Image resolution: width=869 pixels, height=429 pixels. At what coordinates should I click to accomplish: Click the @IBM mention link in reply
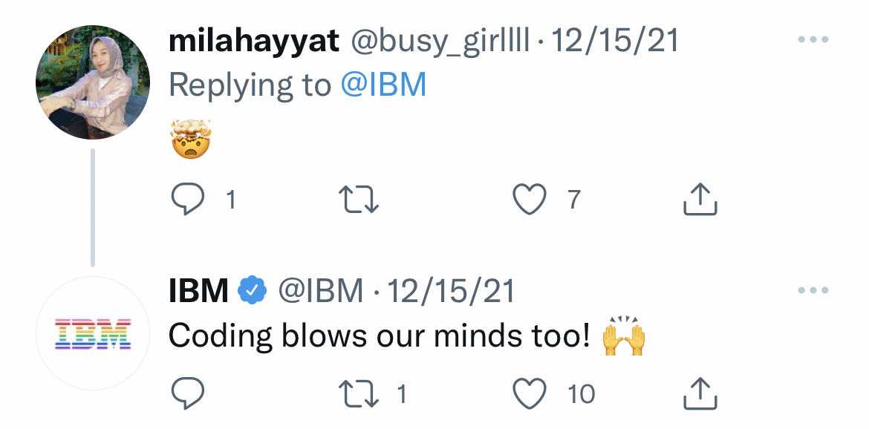tap(383, 85)
